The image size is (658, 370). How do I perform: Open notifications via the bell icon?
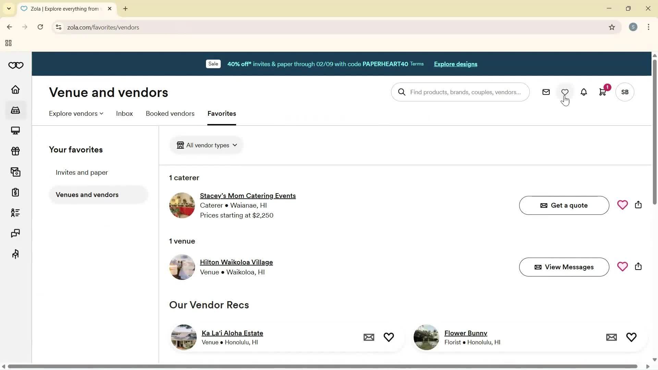coord(584,92)
